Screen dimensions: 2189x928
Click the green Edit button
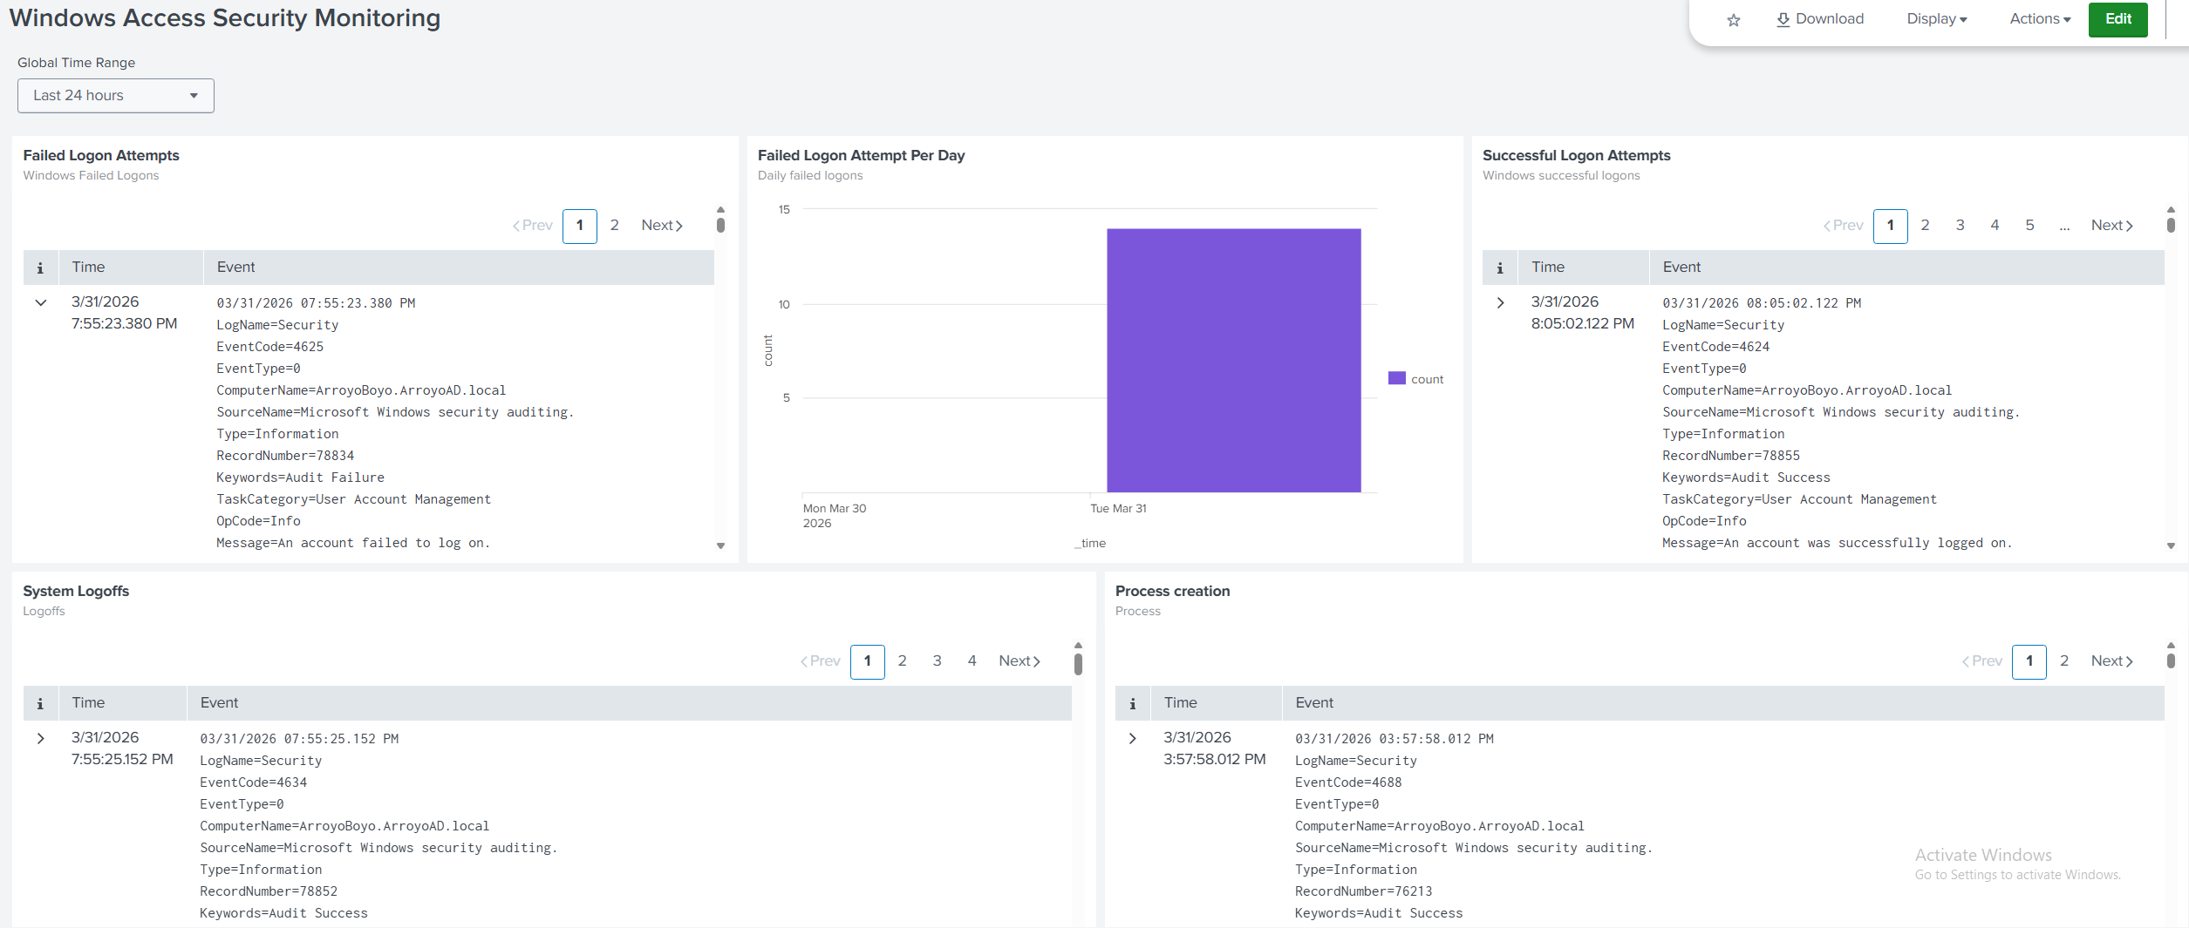point(2118,18)
